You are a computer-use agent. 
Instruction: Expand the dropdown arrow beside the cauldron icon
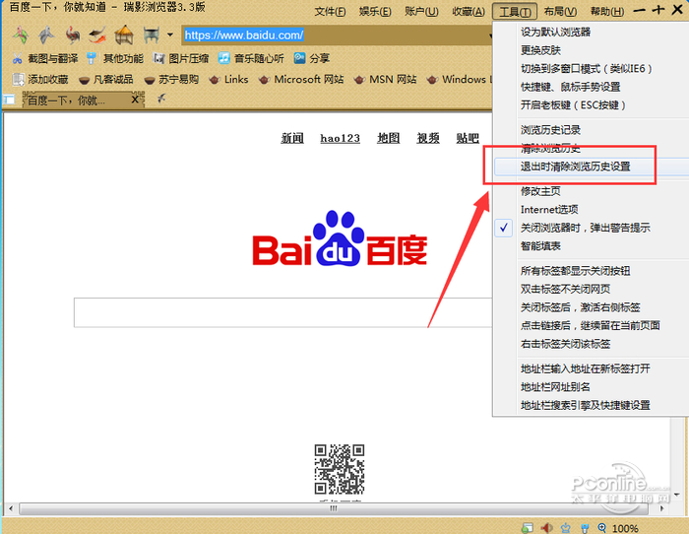[170, 34]
